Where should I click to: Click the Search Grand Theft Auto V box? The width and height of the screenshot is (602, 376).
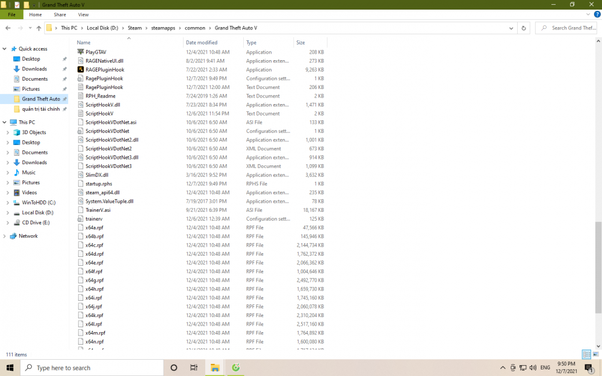566,28
